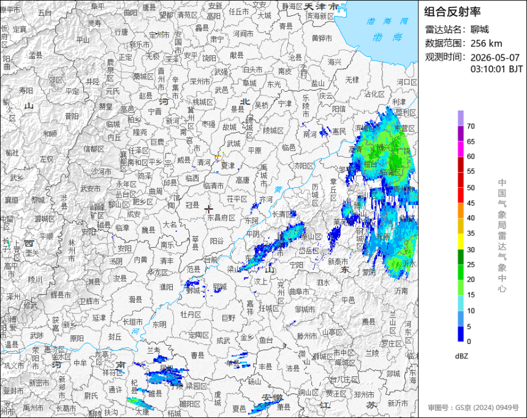
Task: Click the 卫辉市 map label
Action: click(x=89, y=302)
